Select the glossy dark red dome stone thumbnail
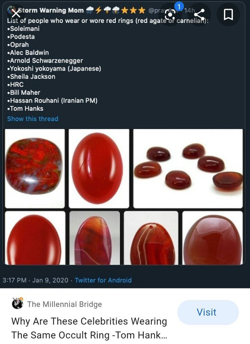250x344 pixels. pos(213,238)
